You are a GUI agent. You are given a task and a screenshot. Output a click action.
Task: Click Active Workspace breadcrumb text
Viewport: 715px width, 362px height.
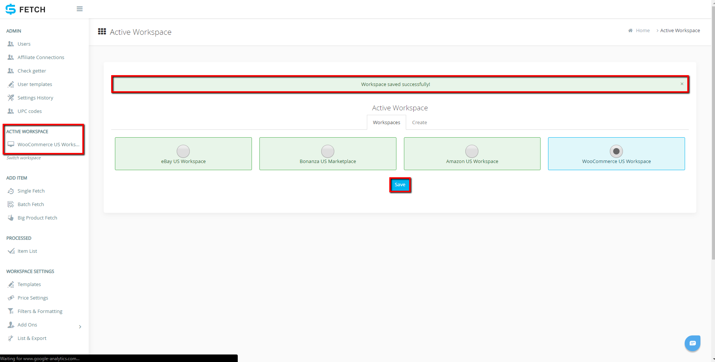[680, 30]
